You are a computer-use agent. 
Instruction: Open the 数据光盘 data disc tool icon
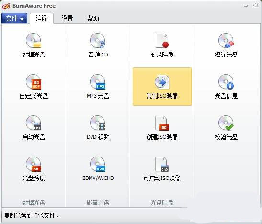pos(34,45)
